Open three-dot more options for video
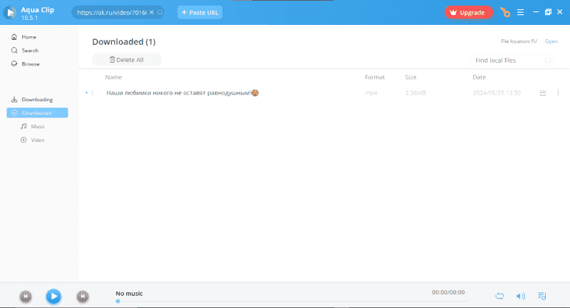Image resolution: width=570 pixels, height=308 pixels. click(x=558, y=93)
